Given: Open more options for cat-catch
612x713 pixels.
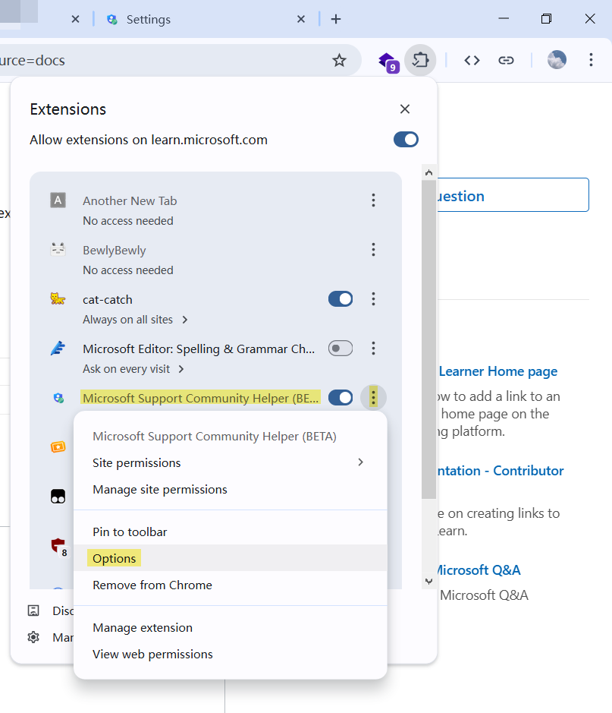Looking at the screenshot, I should (x=373, y=298).
